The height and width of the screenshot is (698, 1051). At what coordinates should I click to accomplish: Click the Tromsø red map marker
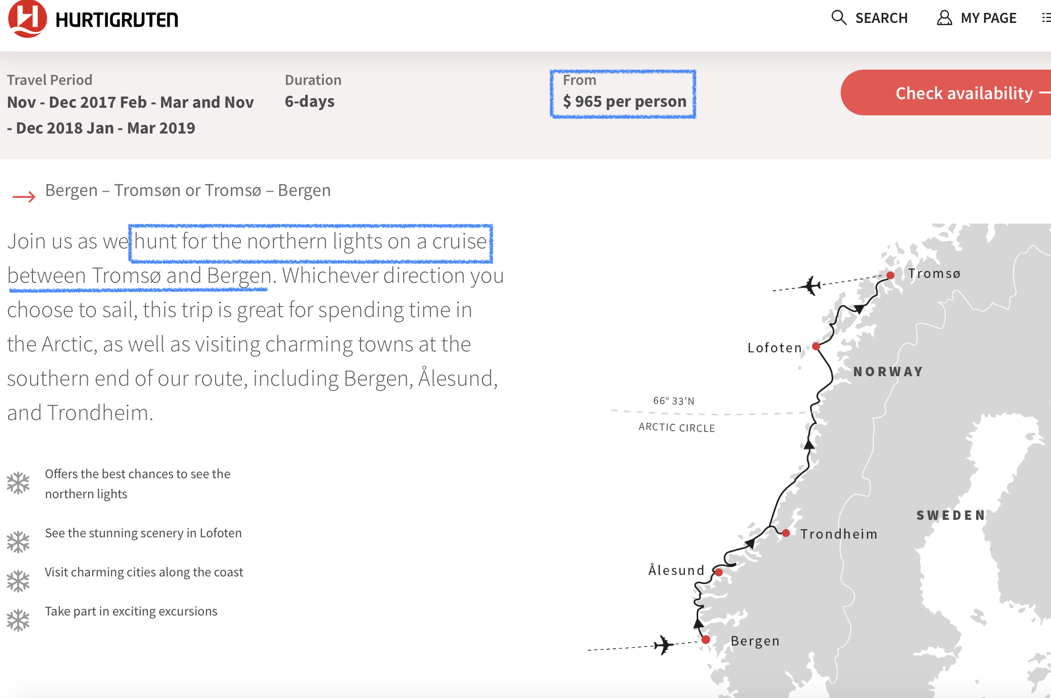890,275
